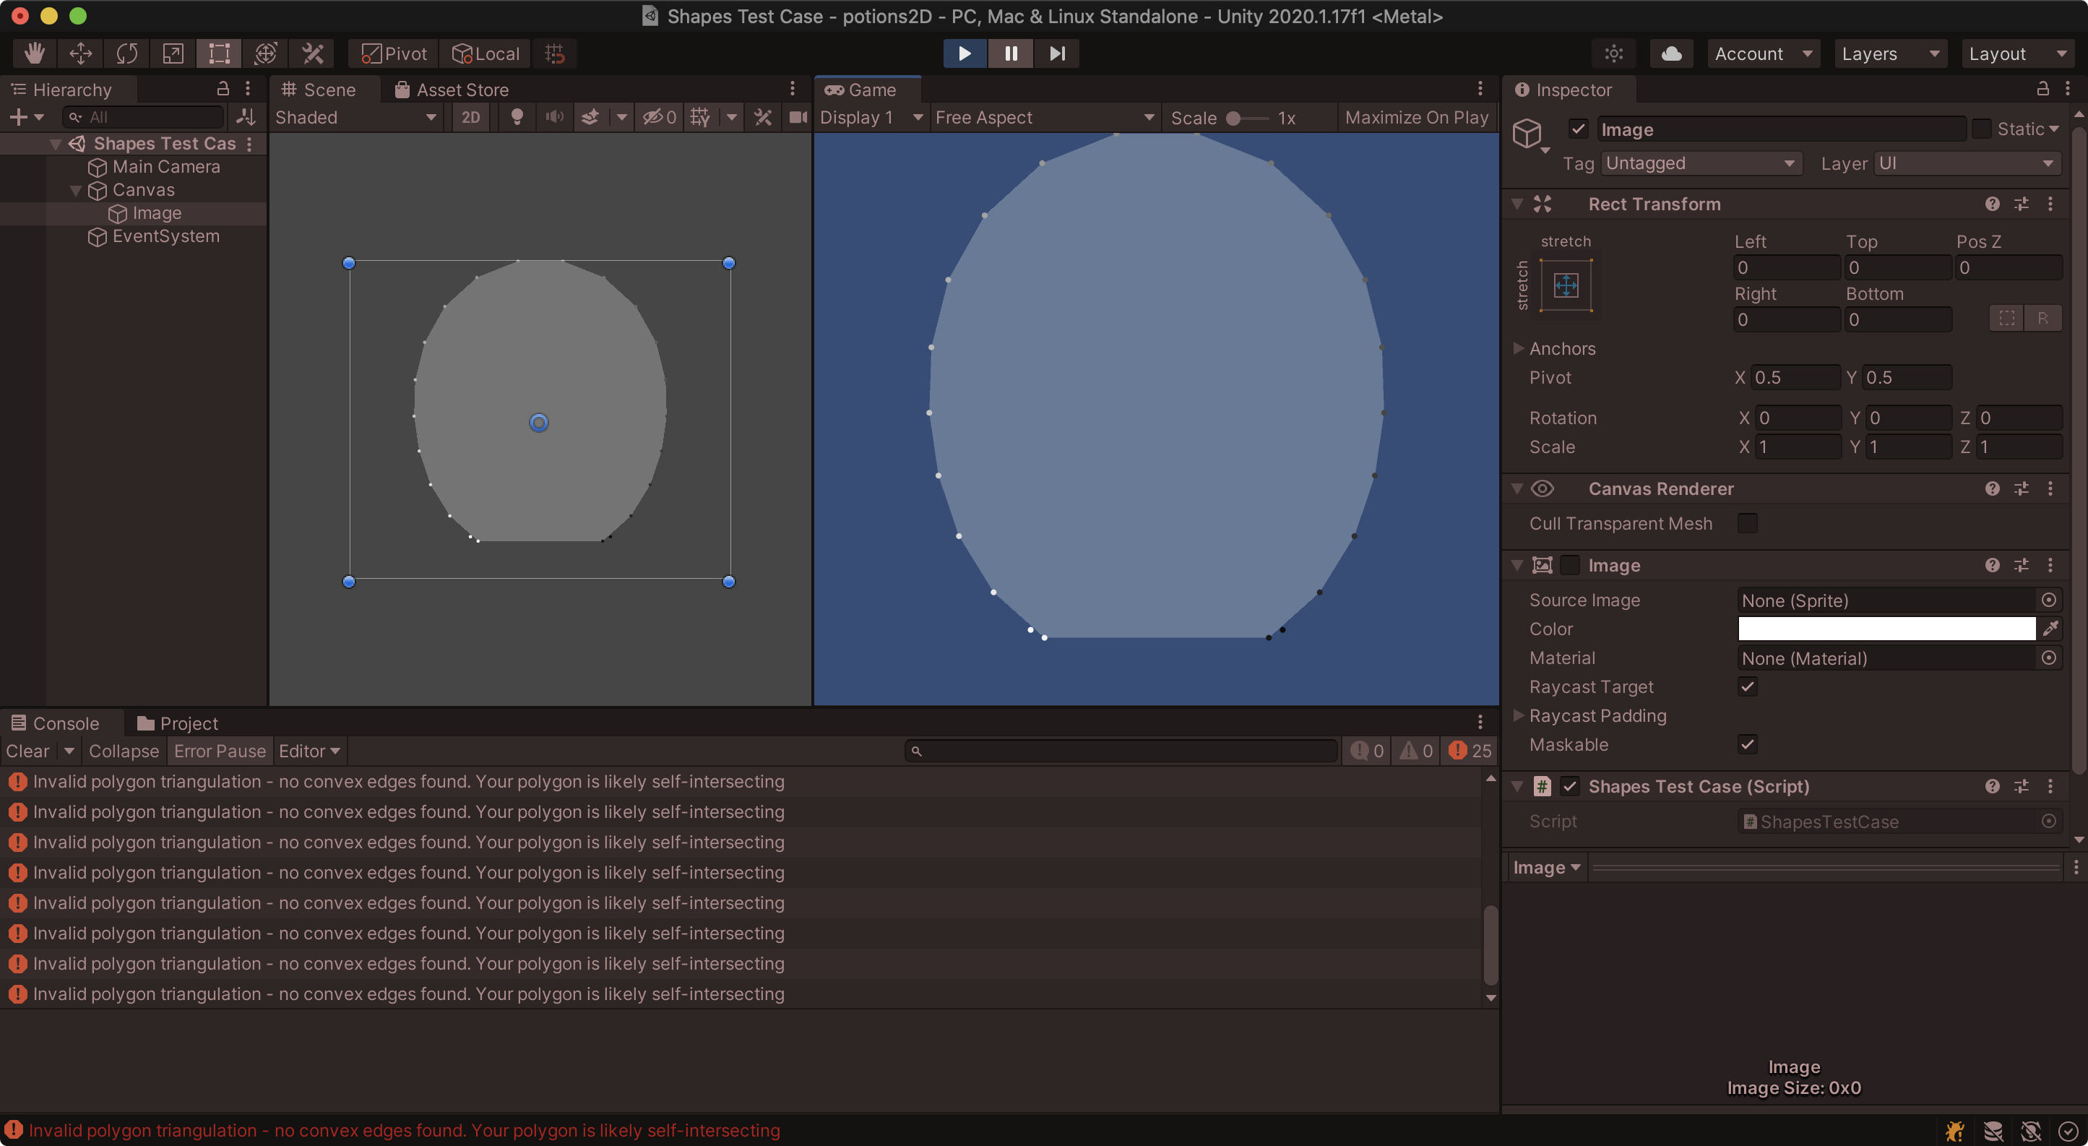Select the Rect tool
Image resolution: width=2088 pixels, height=1146 pixels.
pyautogui.click(x=219, y=53)
